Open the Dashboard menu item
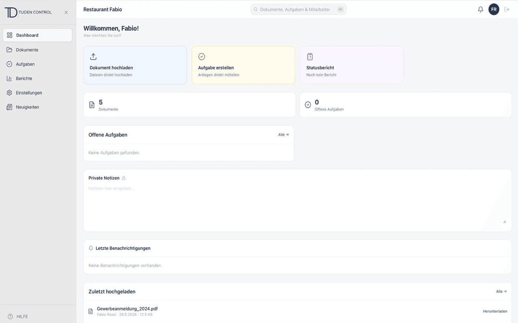Screen dimensions: 518x323 (37, 35)
